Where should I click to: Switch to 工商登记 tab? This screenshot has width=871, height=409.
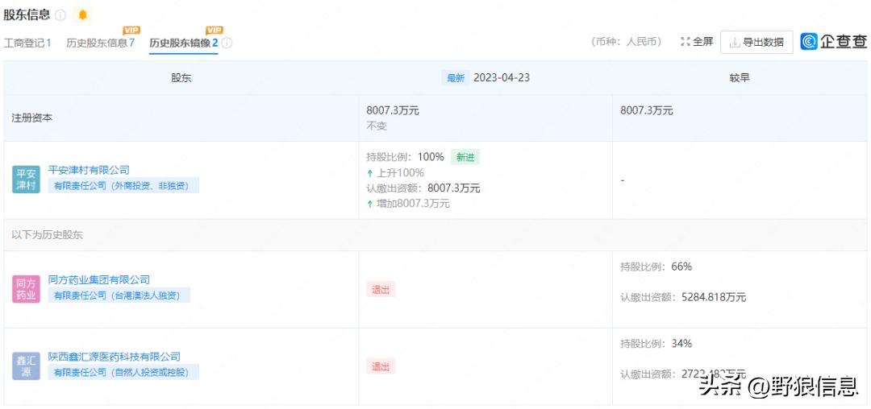[x=27, y=43]
